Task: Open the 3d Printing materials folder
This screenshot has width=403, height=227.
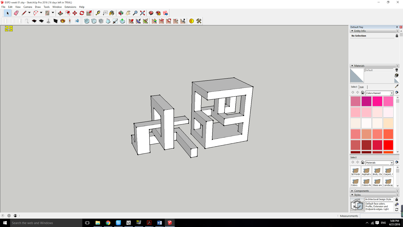Action: tap(355, 171)
